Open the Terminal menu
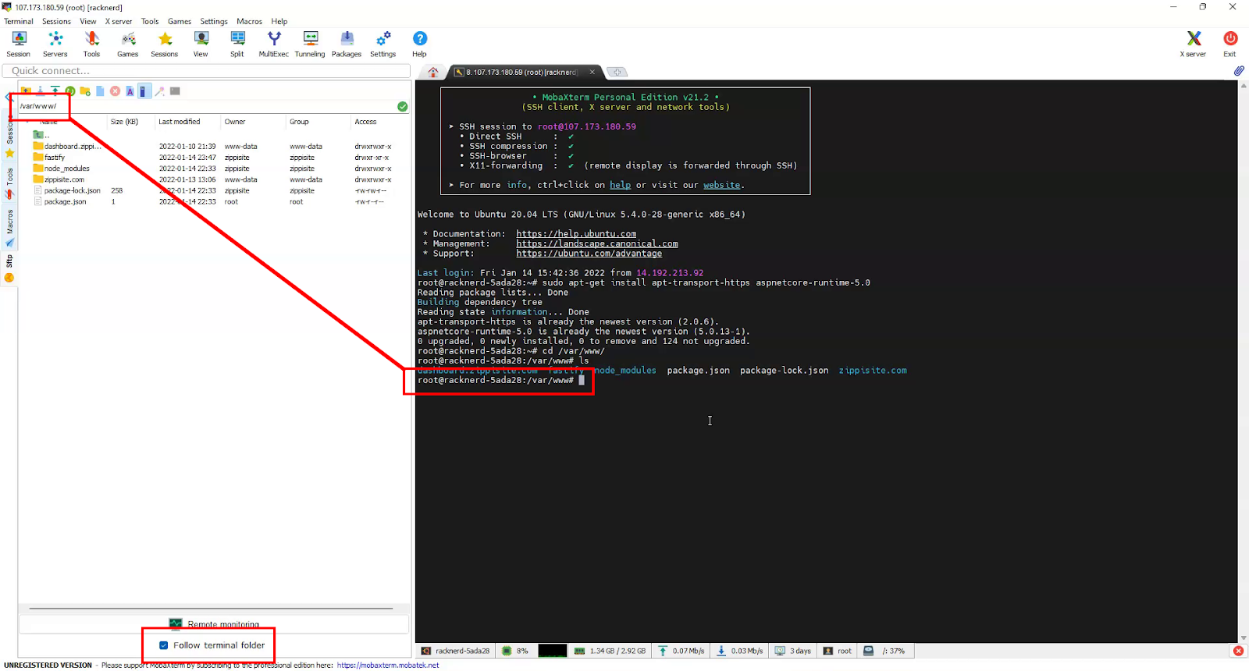The image size is (1249, 671). [x=19, y=22]
